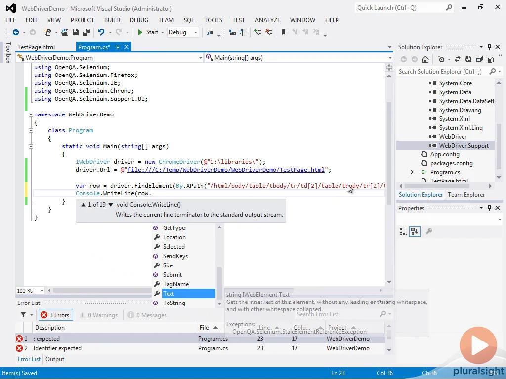This screenshot has width=506, height=379.
Task: Open the BUILD menu
Action: click(x=112, y=20)
